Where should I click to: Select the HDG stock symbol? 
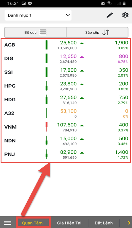10,99
